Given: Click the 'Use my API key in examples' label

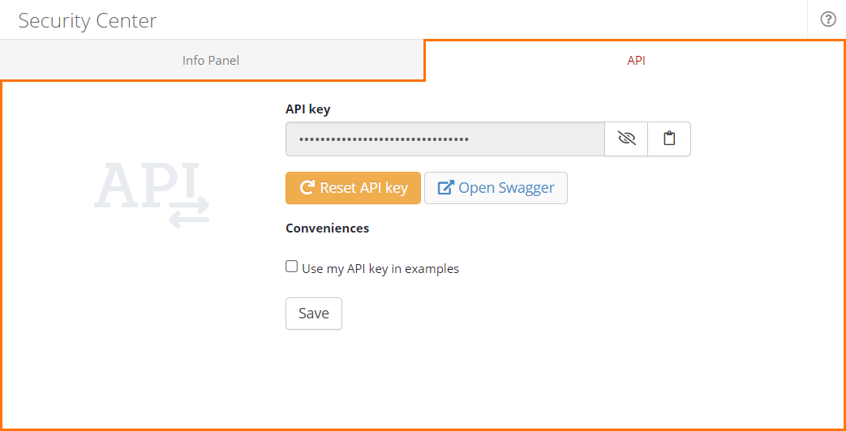Looking at the screenshot, I should 380,269.
